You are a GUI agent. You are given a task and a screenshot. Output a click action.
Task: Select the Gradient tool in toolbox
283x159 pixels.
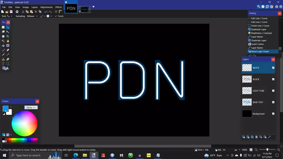(x=8, y=46)
